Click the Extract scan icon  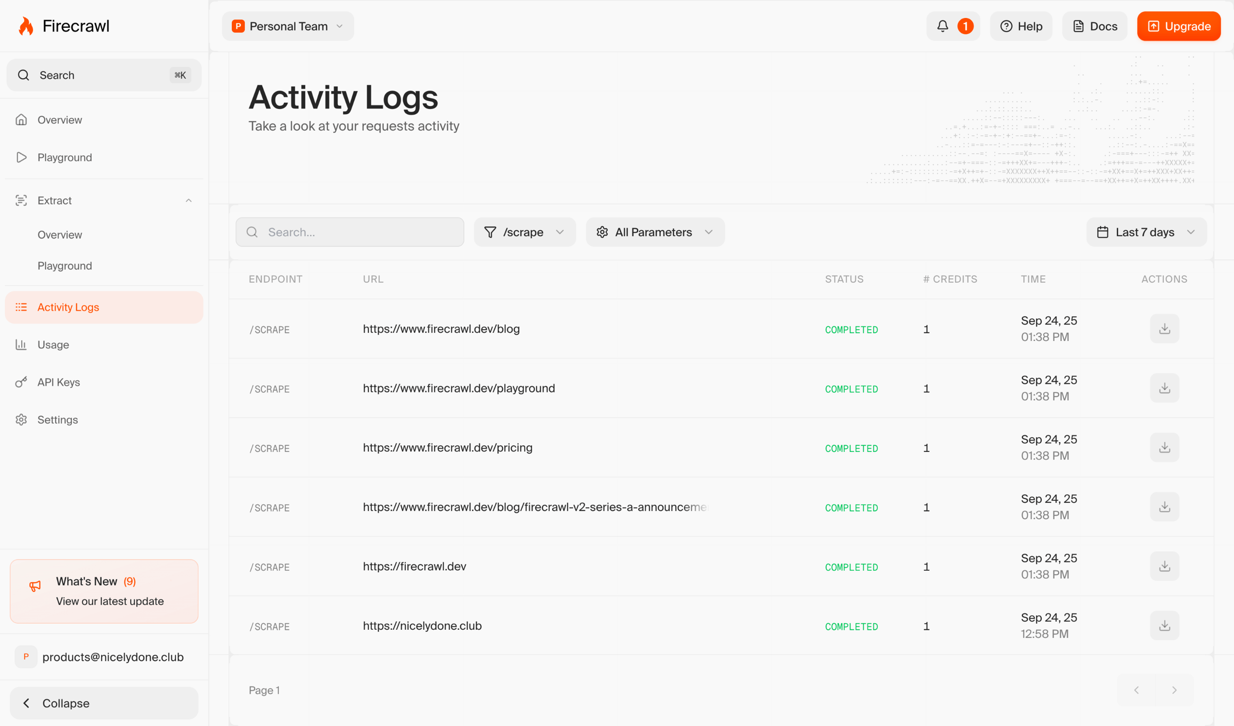[21, 201]
